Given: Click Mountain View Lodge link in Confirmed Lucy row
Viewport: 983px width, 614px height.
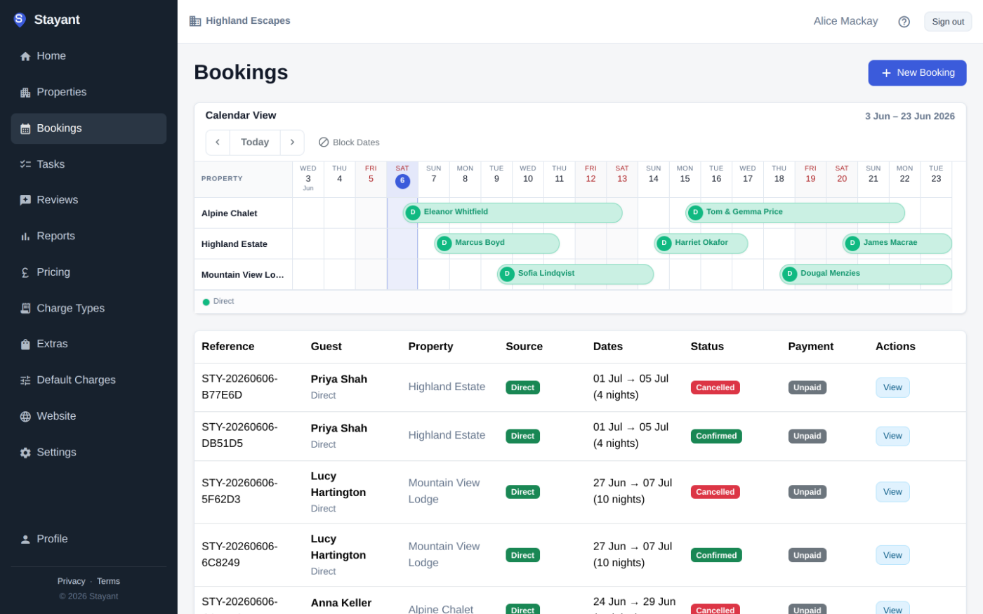Looking at the screenshot, I should tap(444, 555).
